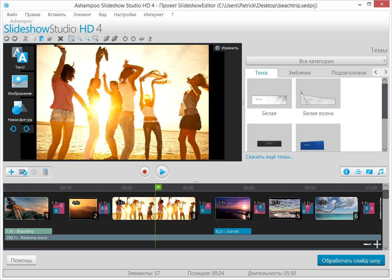Screen dimensions: 392x280
Task: Click the blue plus add slide icon
Action: coord(11,172)
